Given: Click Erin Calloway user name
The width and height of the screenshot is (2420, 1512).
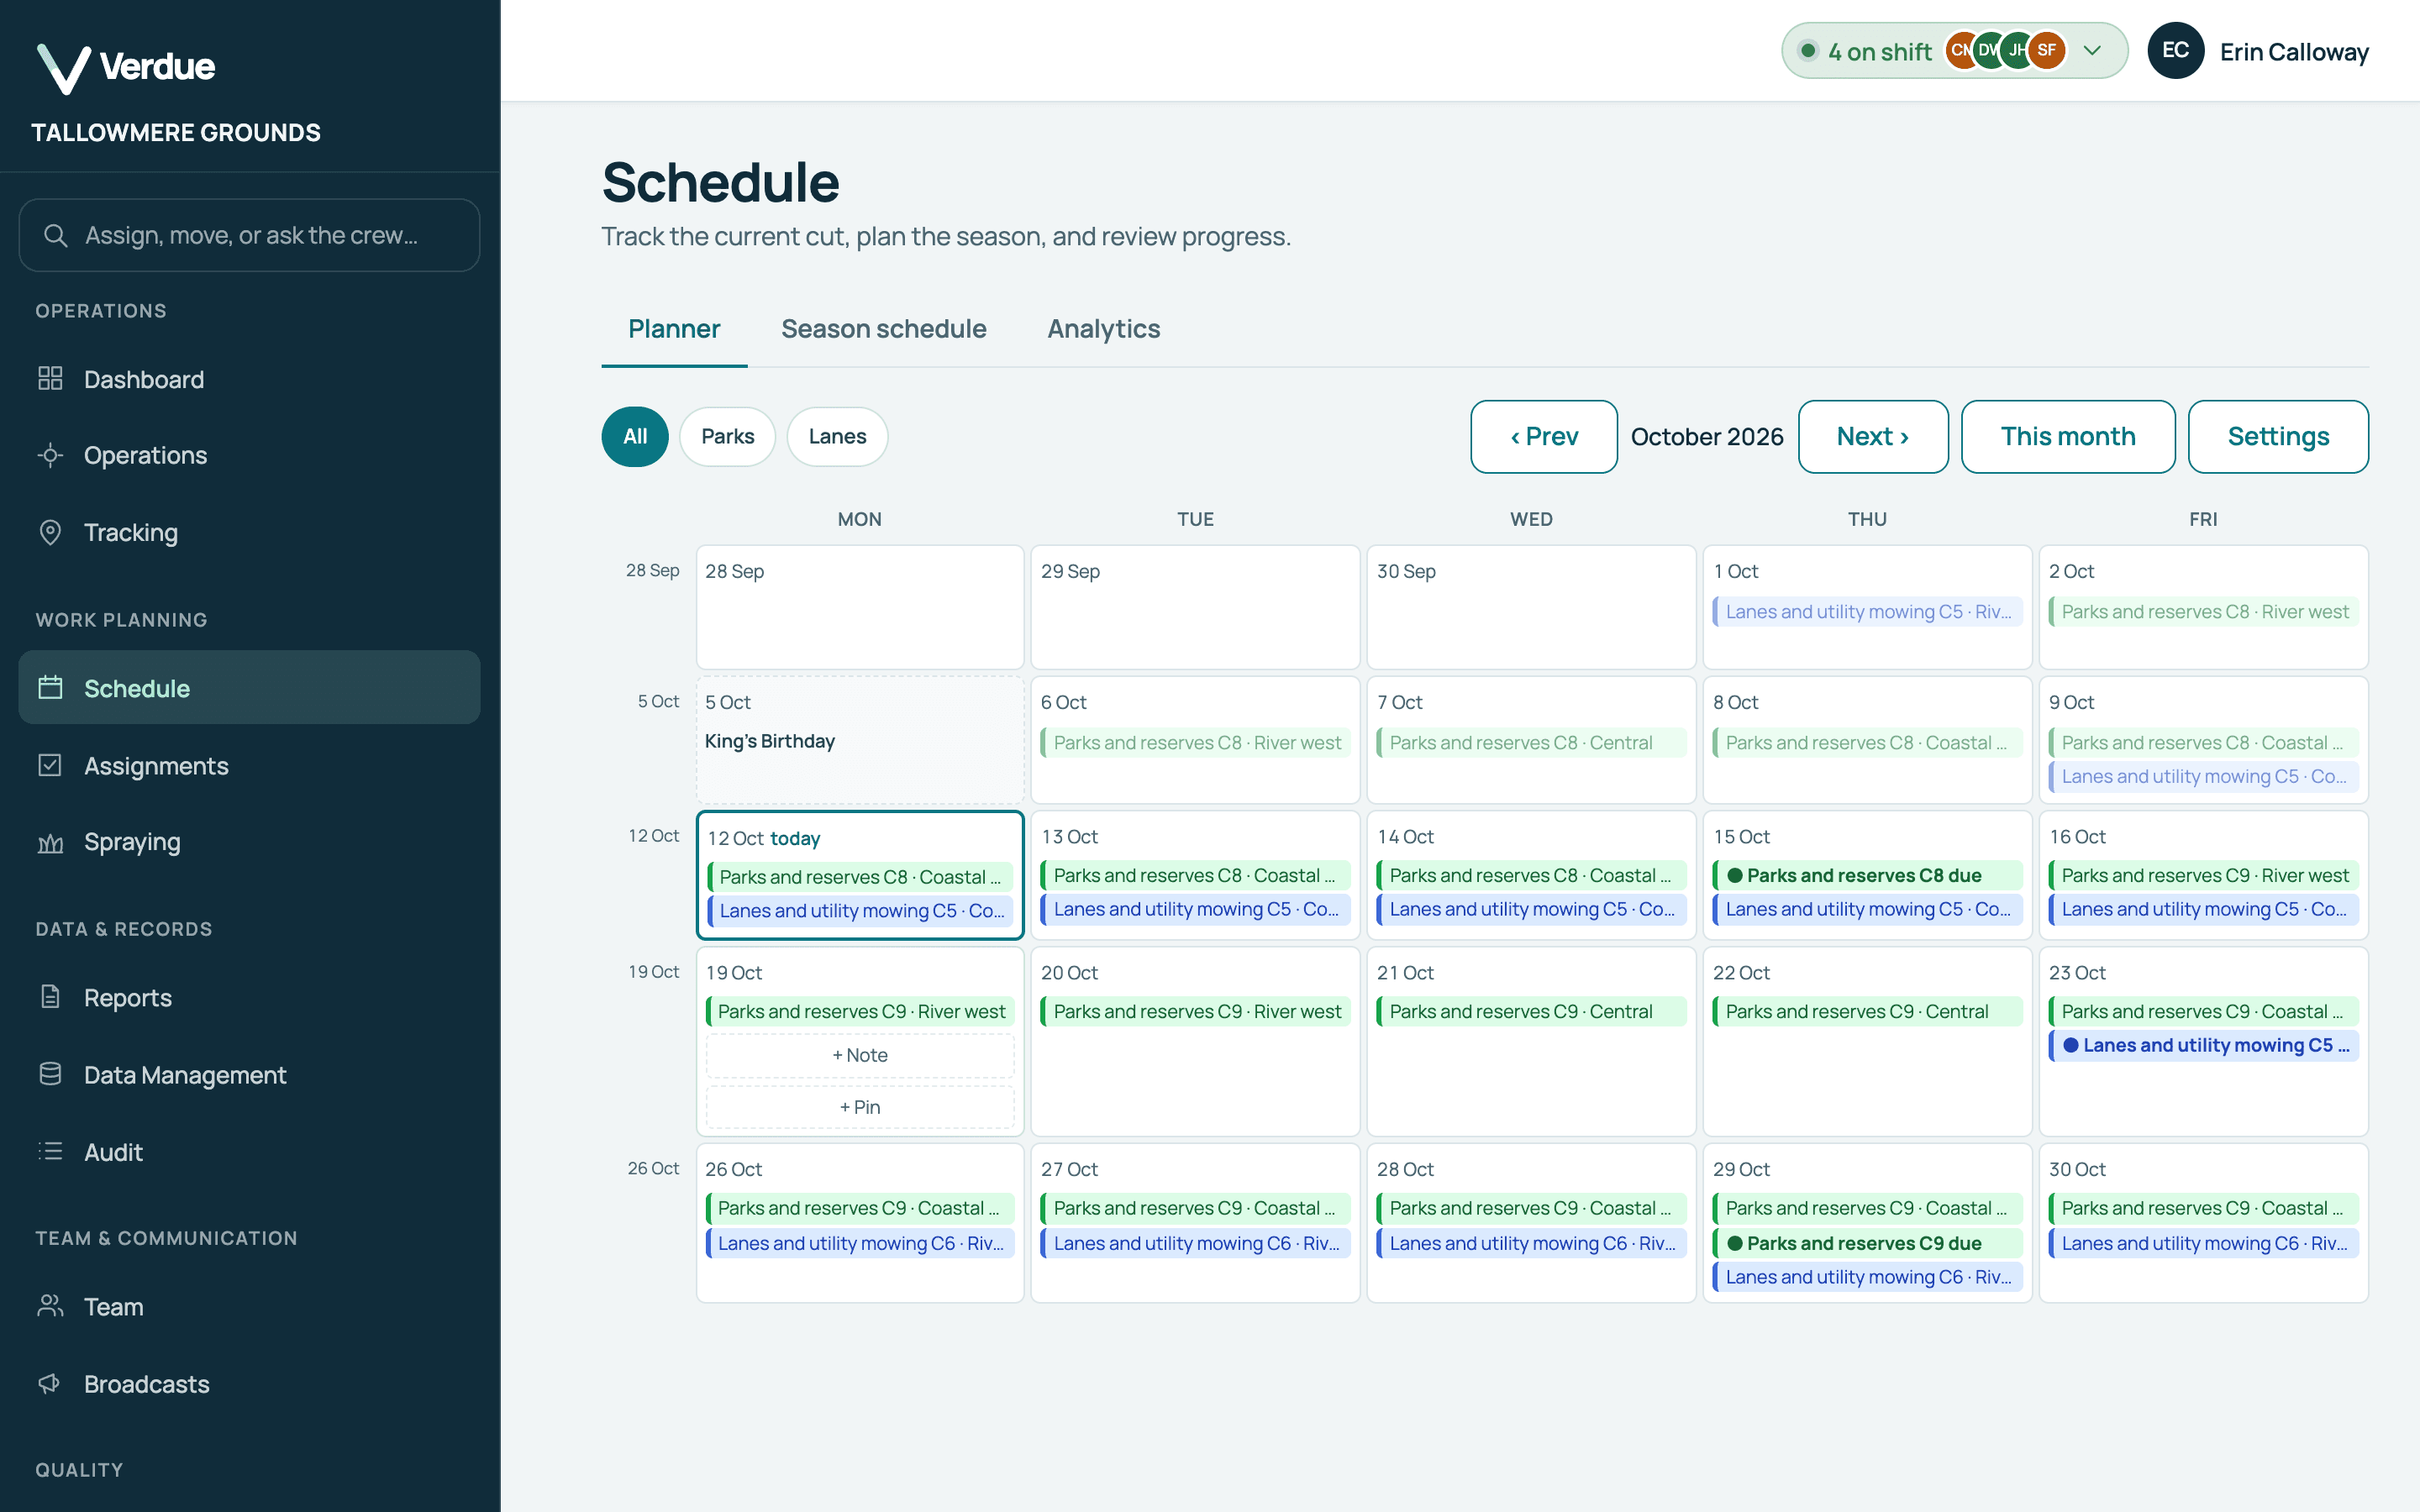Looking at the screenshot, I should pos(2294,52).
